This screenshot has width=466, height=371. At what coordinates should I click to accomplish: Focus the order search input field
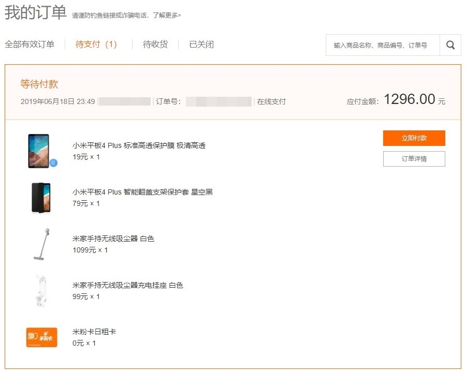(x=383, y=45)
